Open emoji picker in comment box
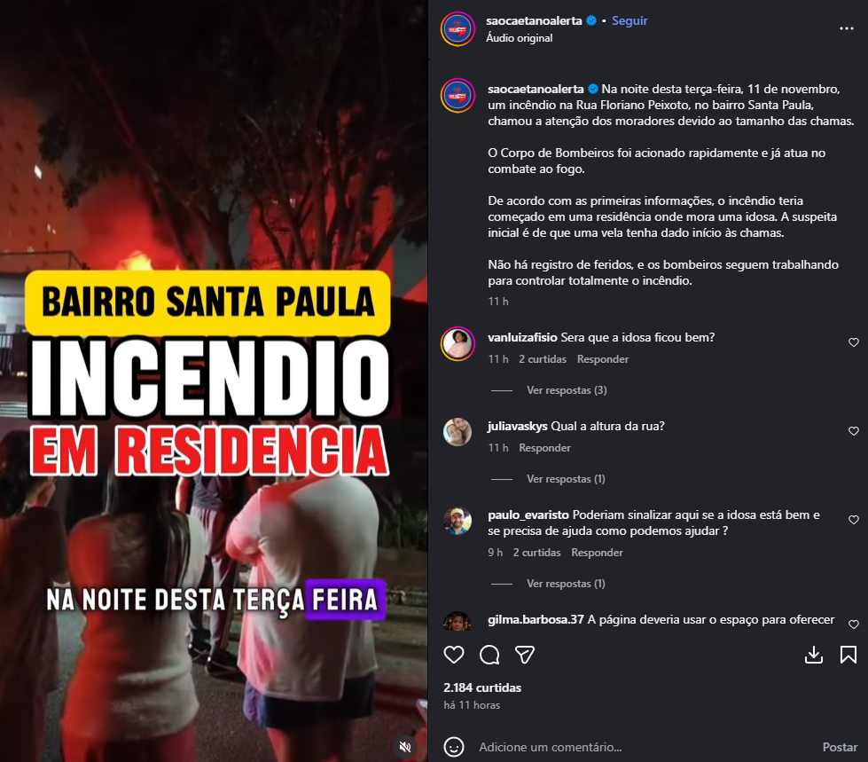The height and width of the screenshot is (762, 868). tap(454, 747)
